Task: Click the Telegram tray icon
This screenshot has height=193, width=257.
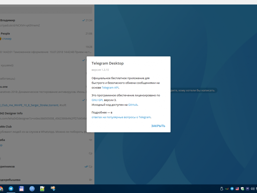Action: pos(232,189)
